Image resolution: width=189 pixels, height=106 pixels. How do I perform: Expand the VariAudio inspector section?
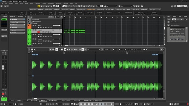click(18, 25)
